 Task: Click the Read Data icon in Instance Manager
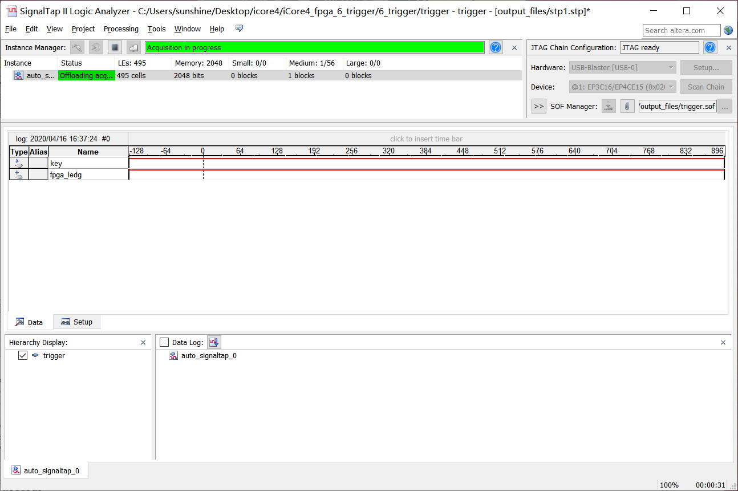point(133,48)
